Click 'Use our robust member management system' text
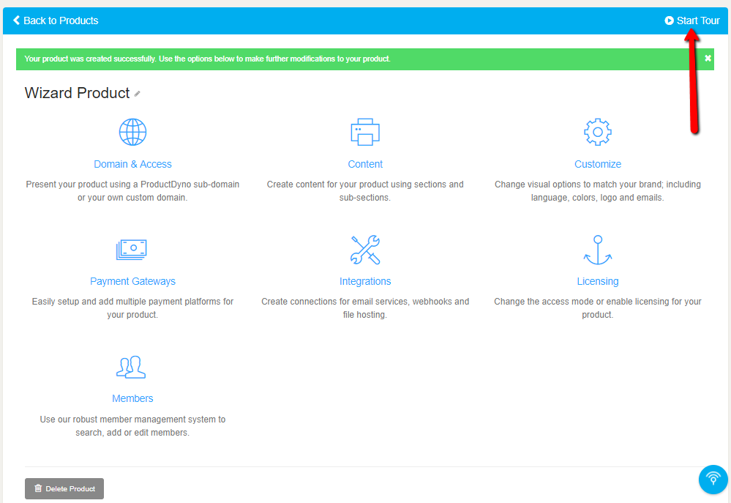 (132, 425)
